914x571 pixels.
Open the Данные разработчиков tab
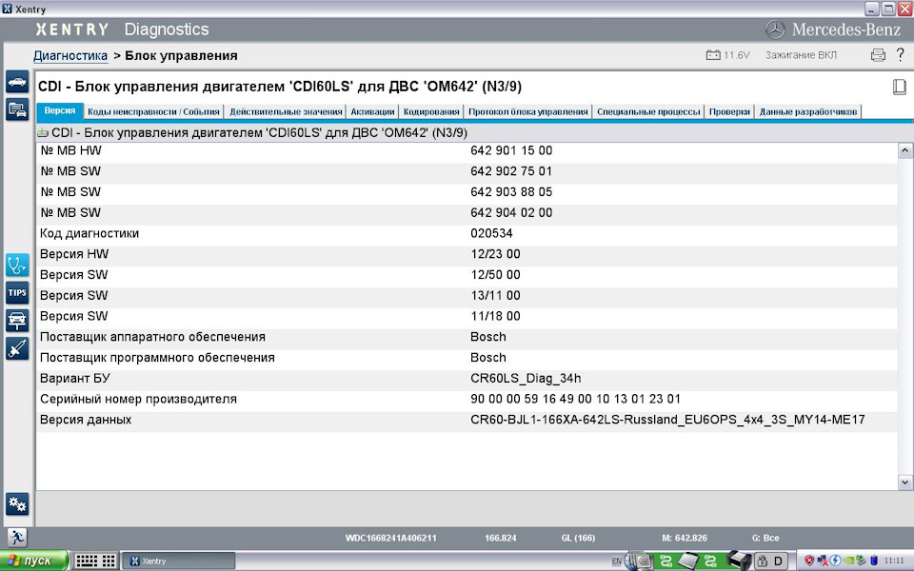coord(807,111)
